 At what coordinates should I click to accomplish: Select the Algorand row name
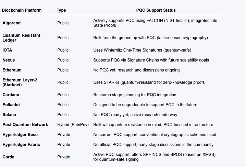11,23
